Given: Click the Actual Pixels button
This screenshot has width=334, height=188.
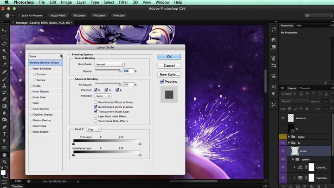Looking at the screenshot, I should tap(58, 16).
